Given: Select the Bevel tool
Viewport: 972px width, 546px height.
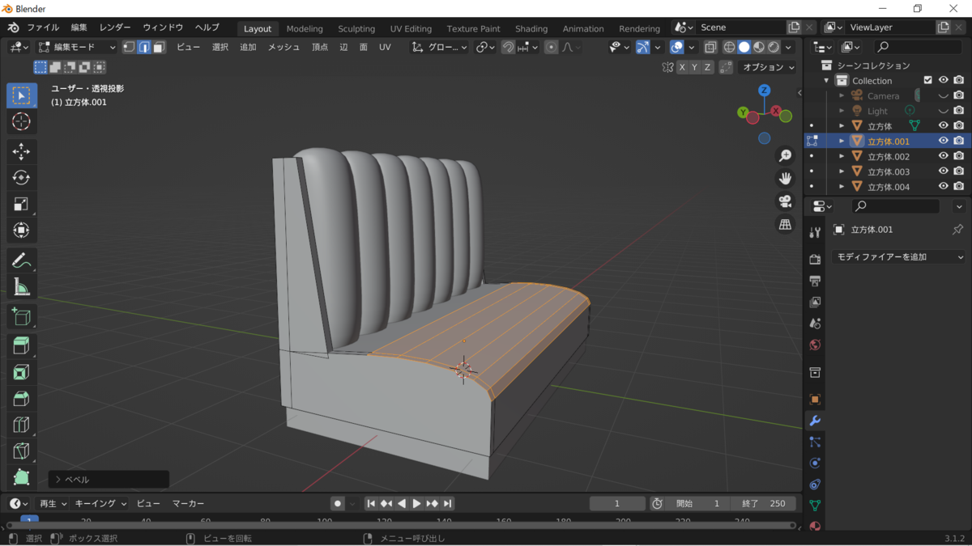Looking at the screenshot, I should [x=22, y=399].
